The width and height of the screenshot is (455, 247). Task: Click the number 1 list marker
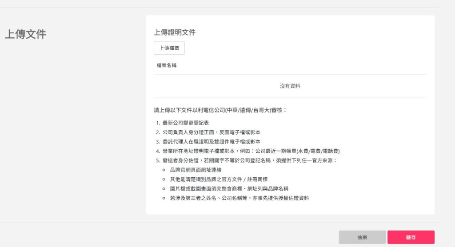158,123
